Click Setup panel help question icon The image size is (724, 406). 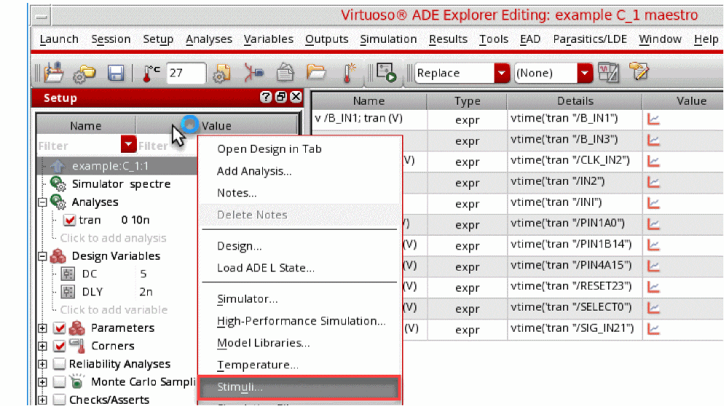(266, 97)
